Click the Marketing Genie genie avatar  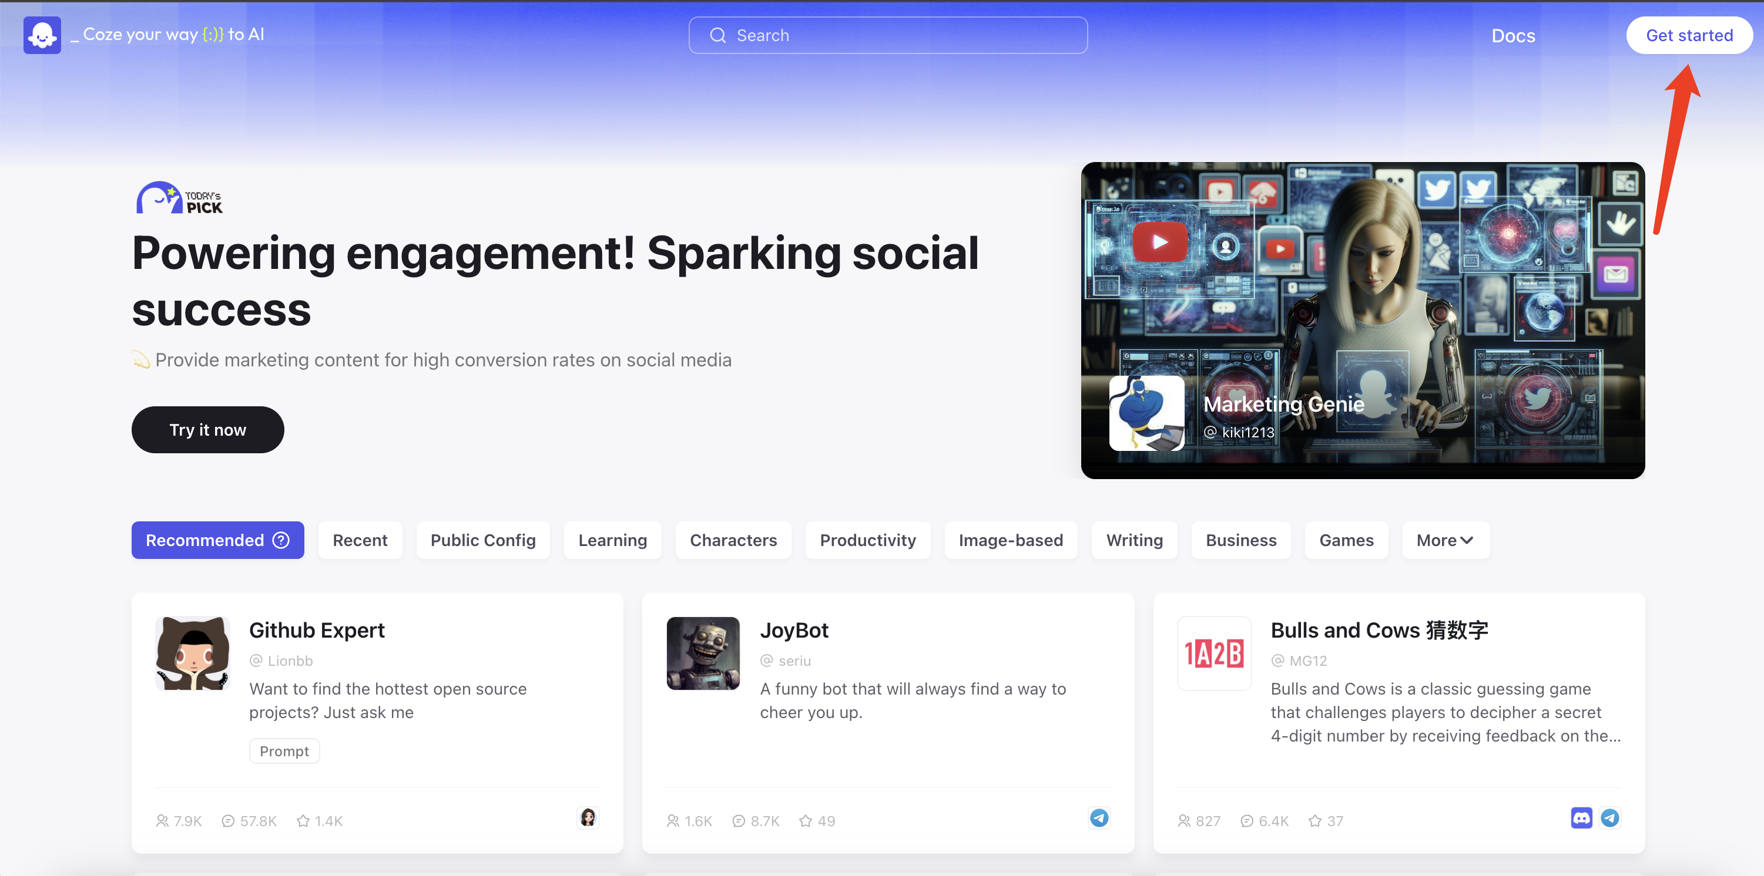(1146, 413)
